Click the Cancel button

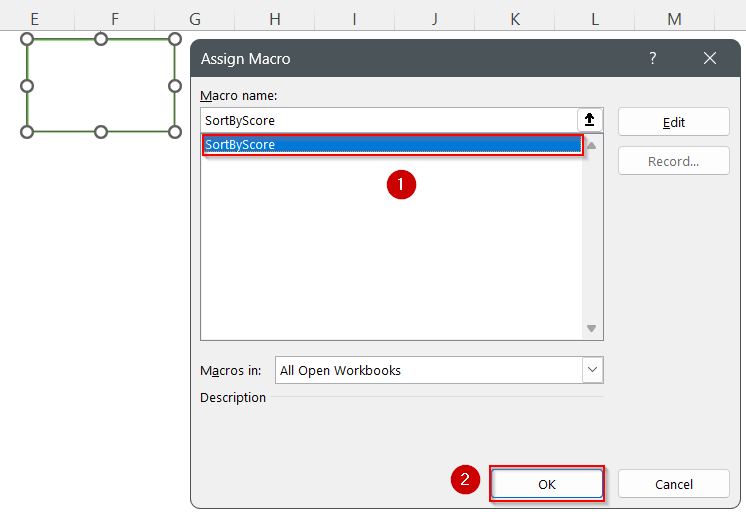tap(674, 484)
